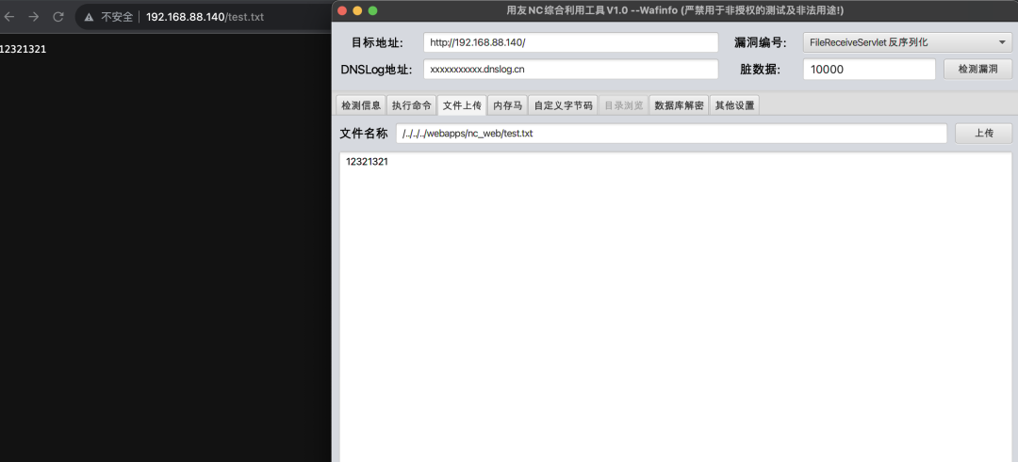The image size is (1018, 462).
Task: Click the browser back arrow
Action: point(9,17)
